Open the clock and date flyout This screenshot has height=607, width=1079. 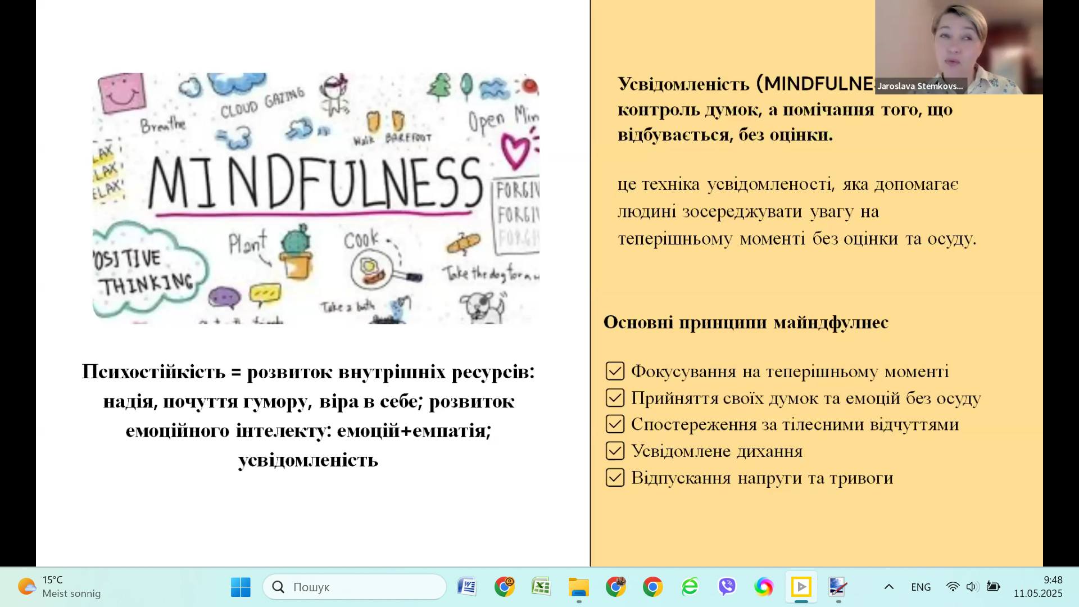click(1037, 587)
